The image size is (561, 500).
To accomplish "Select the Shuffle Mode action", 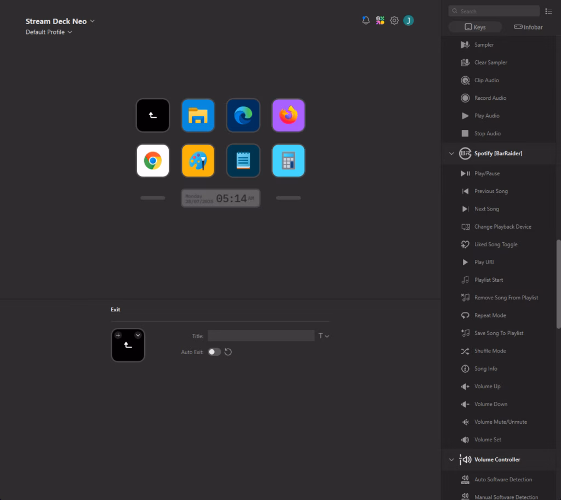I will point(490,351).
